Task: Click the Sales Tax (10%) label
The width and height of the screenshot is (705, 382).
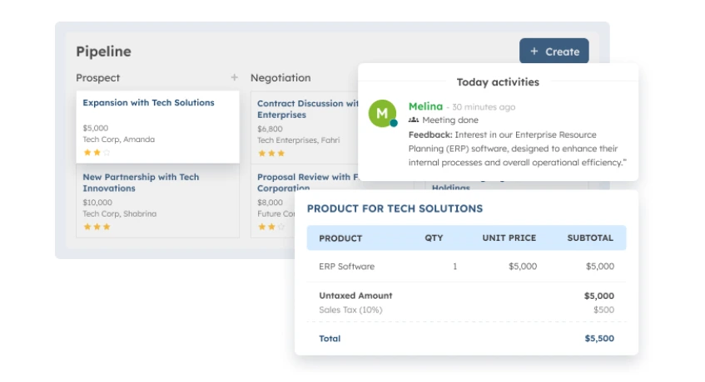Action: click(350, 310)
